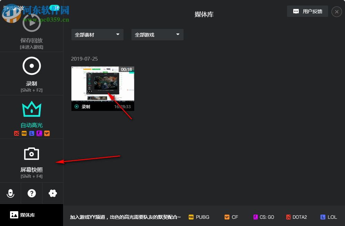Click the 屏幕快照 screenshot camera icon
Screen dimensions: 345x226
click(x=31, y=153)
